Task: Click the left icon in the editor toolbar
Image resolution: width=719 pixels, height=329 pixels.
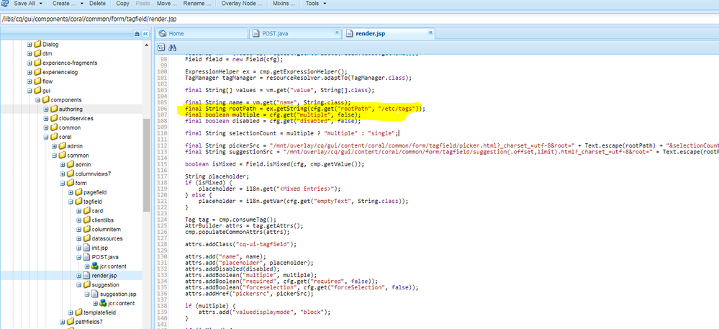Action: click(x=161, y=47)
